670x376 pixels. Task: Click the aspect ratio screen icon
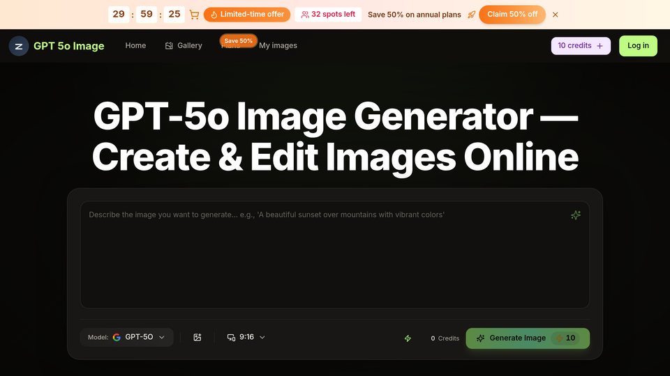point(231,338)
